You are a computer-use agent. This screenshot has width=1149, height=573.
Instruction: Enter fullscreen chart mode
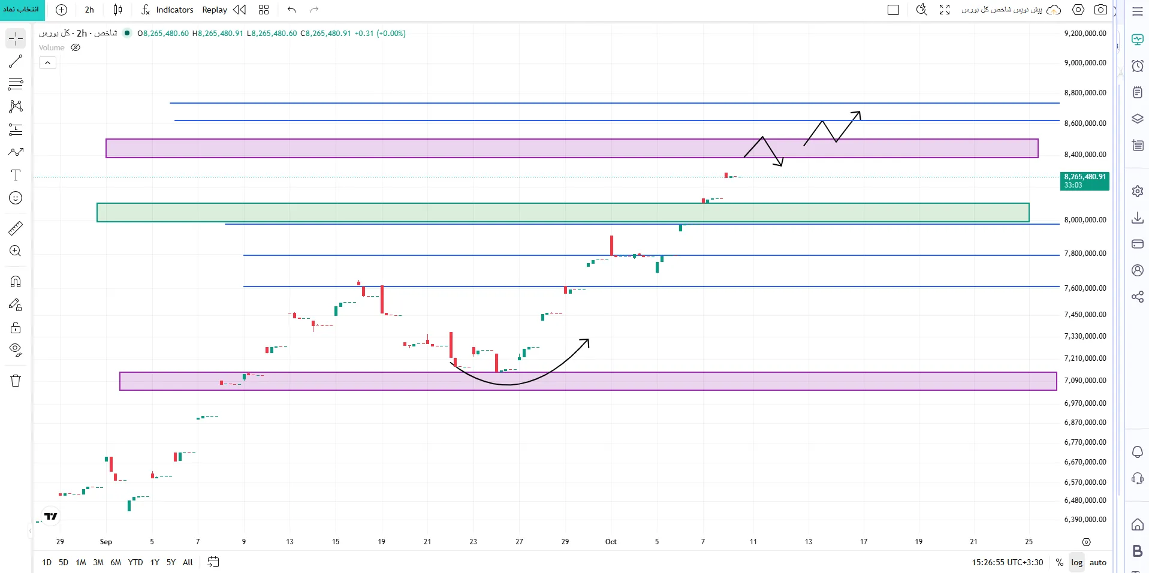[945, 10]
